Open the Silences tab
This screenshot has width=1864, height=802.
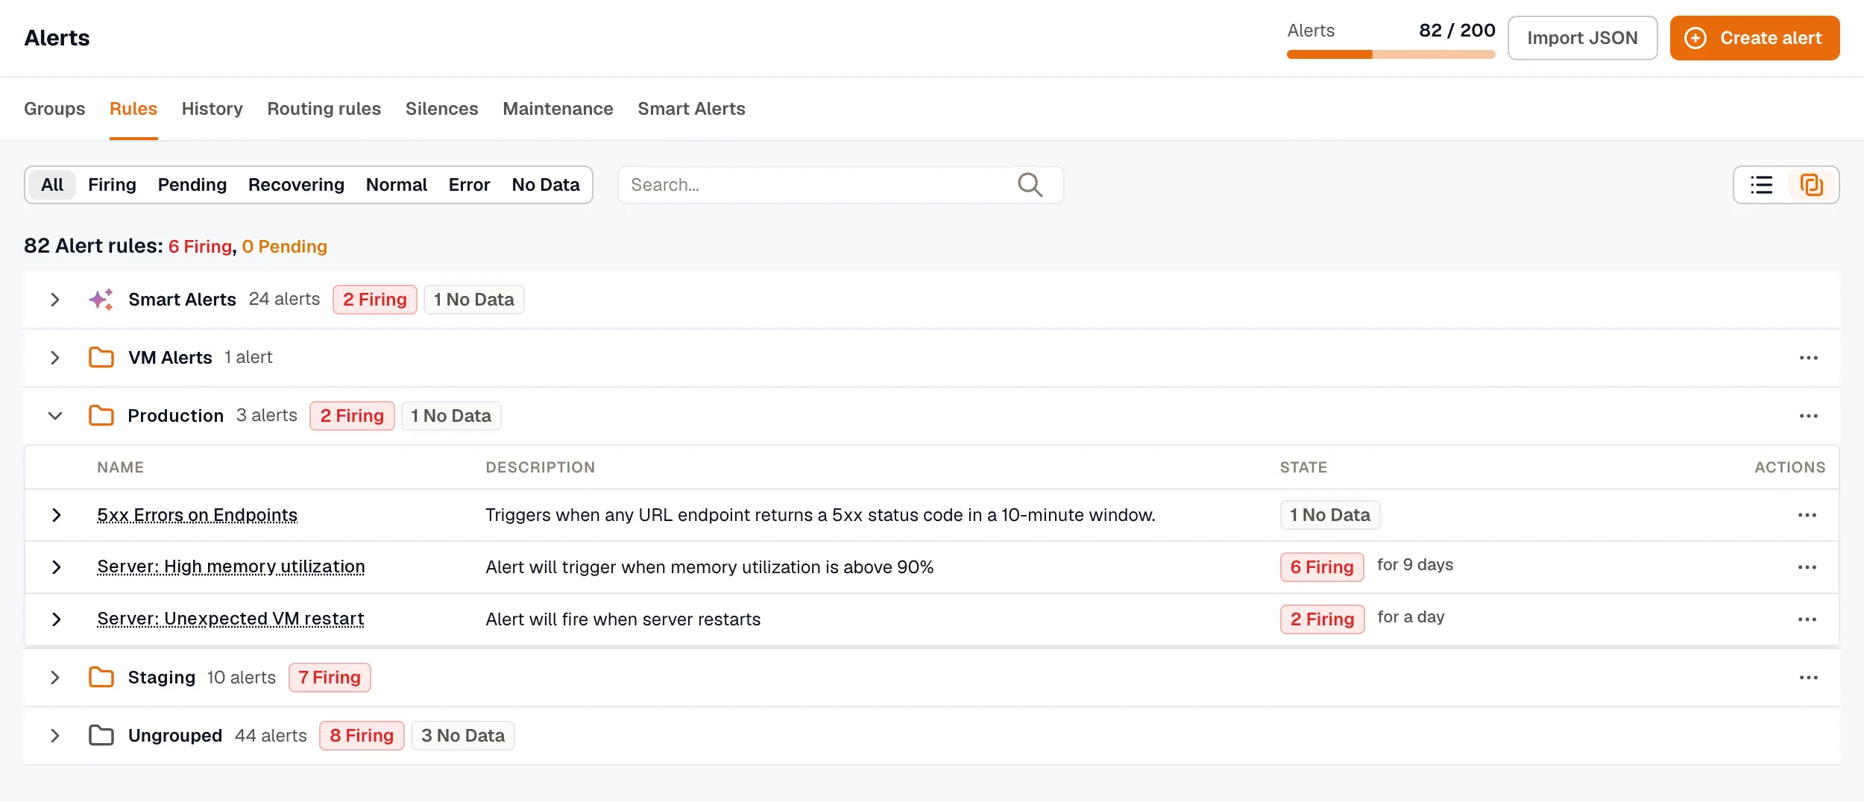click(442, 109)
